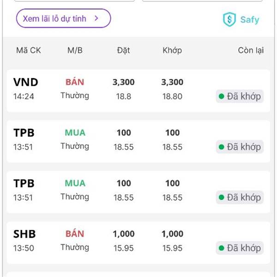Click the Đặt column header
Image resolution: width=277 pixels, height=277 pixels.
(123, 50)
